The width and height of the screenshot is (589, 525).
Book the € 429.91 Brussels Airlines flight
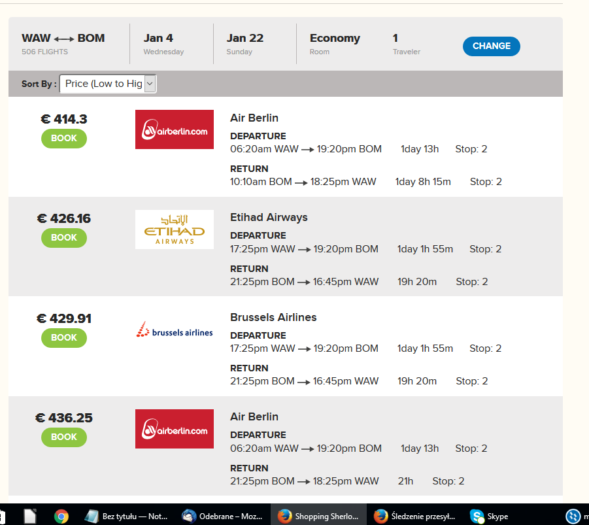pyautogui.click(x=64, y=338)
